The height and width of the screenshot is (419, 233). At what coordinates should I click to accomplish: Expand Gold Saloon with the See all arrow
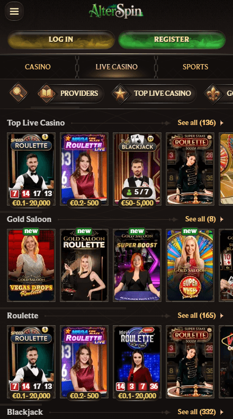click(x=221, y=219)
